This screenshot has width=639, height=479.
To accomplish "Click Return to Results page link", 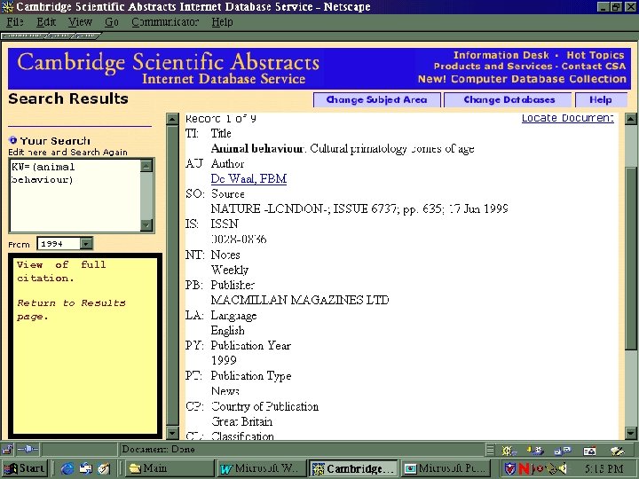I will point(71,310).
